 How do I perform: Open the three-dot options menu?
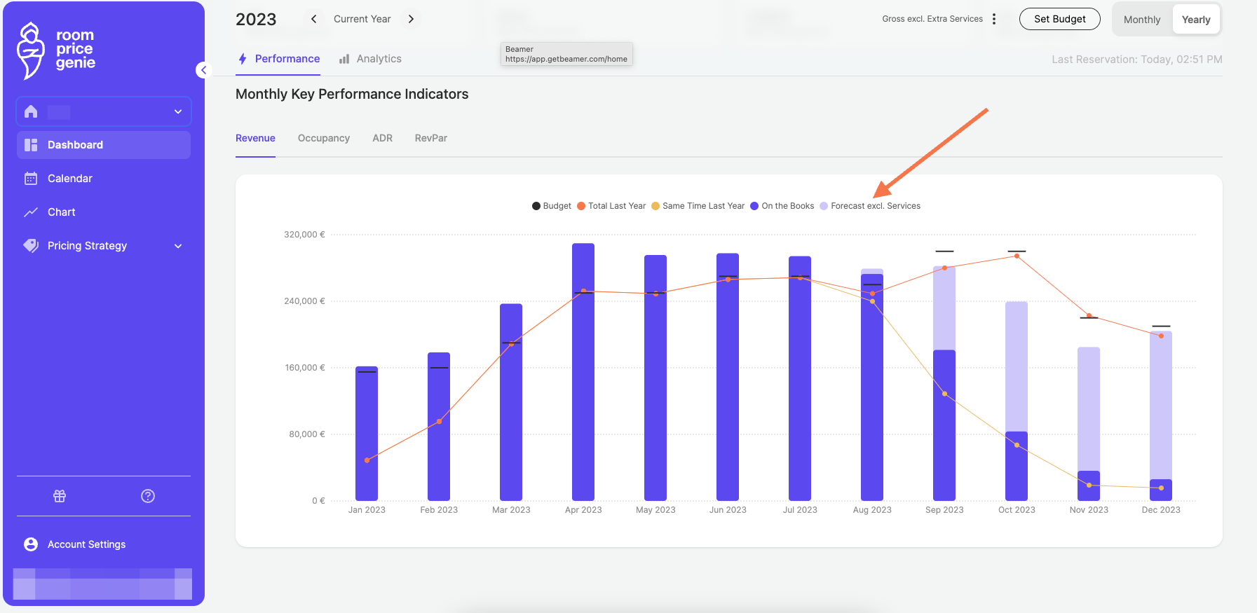[994, 19]
